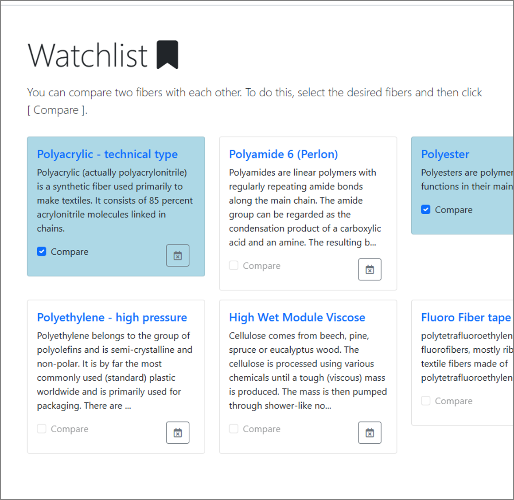This screenshot has width=514, height=500.
Task: Click the Watchlist page heading
Action: [88, 55]
